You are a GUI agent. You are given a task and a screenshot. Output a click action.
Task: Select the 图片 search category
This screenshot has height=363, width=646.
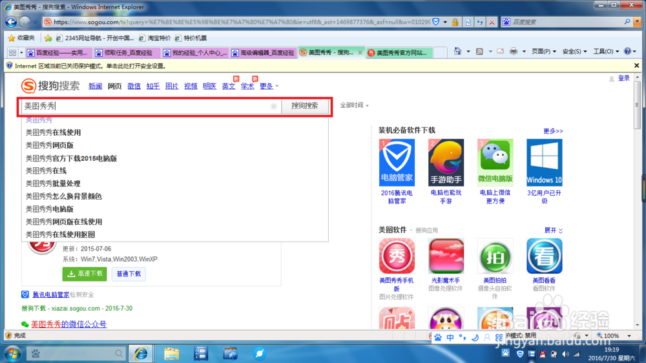172,86
